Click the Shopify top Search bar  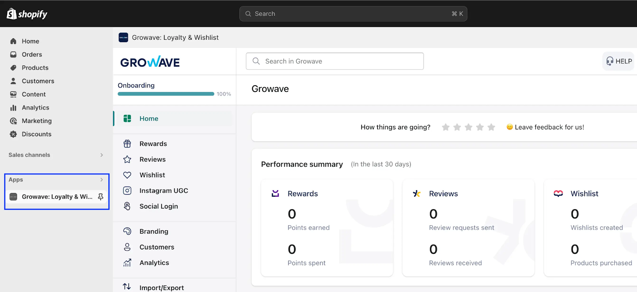[x=353, y=14]
